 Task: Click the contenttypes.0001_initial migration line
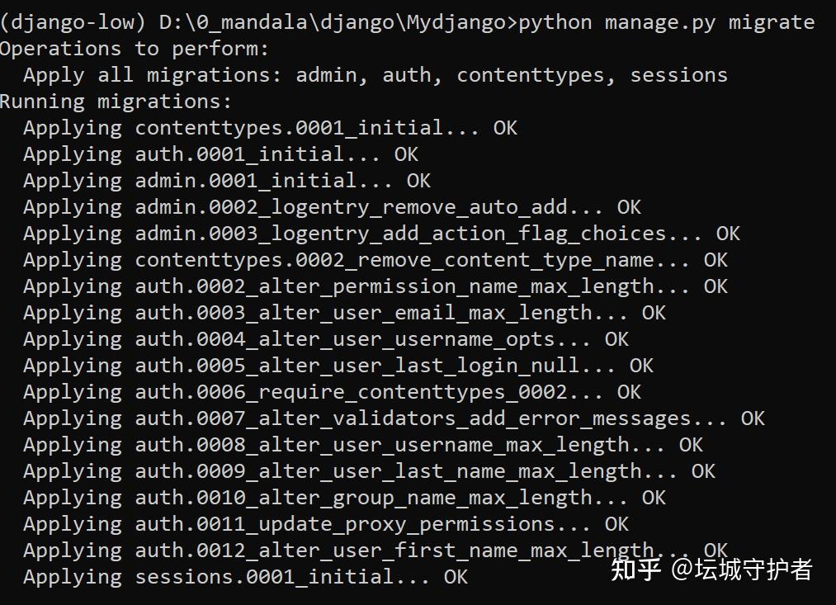pyautogui.click(x=271, y=129)
